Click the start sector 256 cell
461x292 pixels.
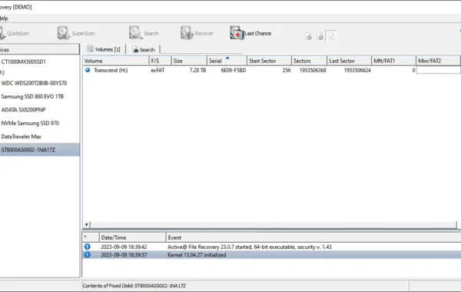click(x=287, y=70)
